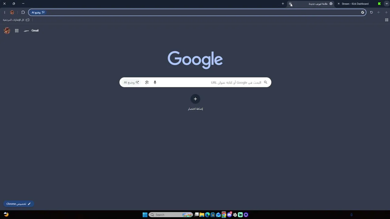Open File Explorer from the taskbar
Viewport: 390px width, 219px height.
coord(202,215)
